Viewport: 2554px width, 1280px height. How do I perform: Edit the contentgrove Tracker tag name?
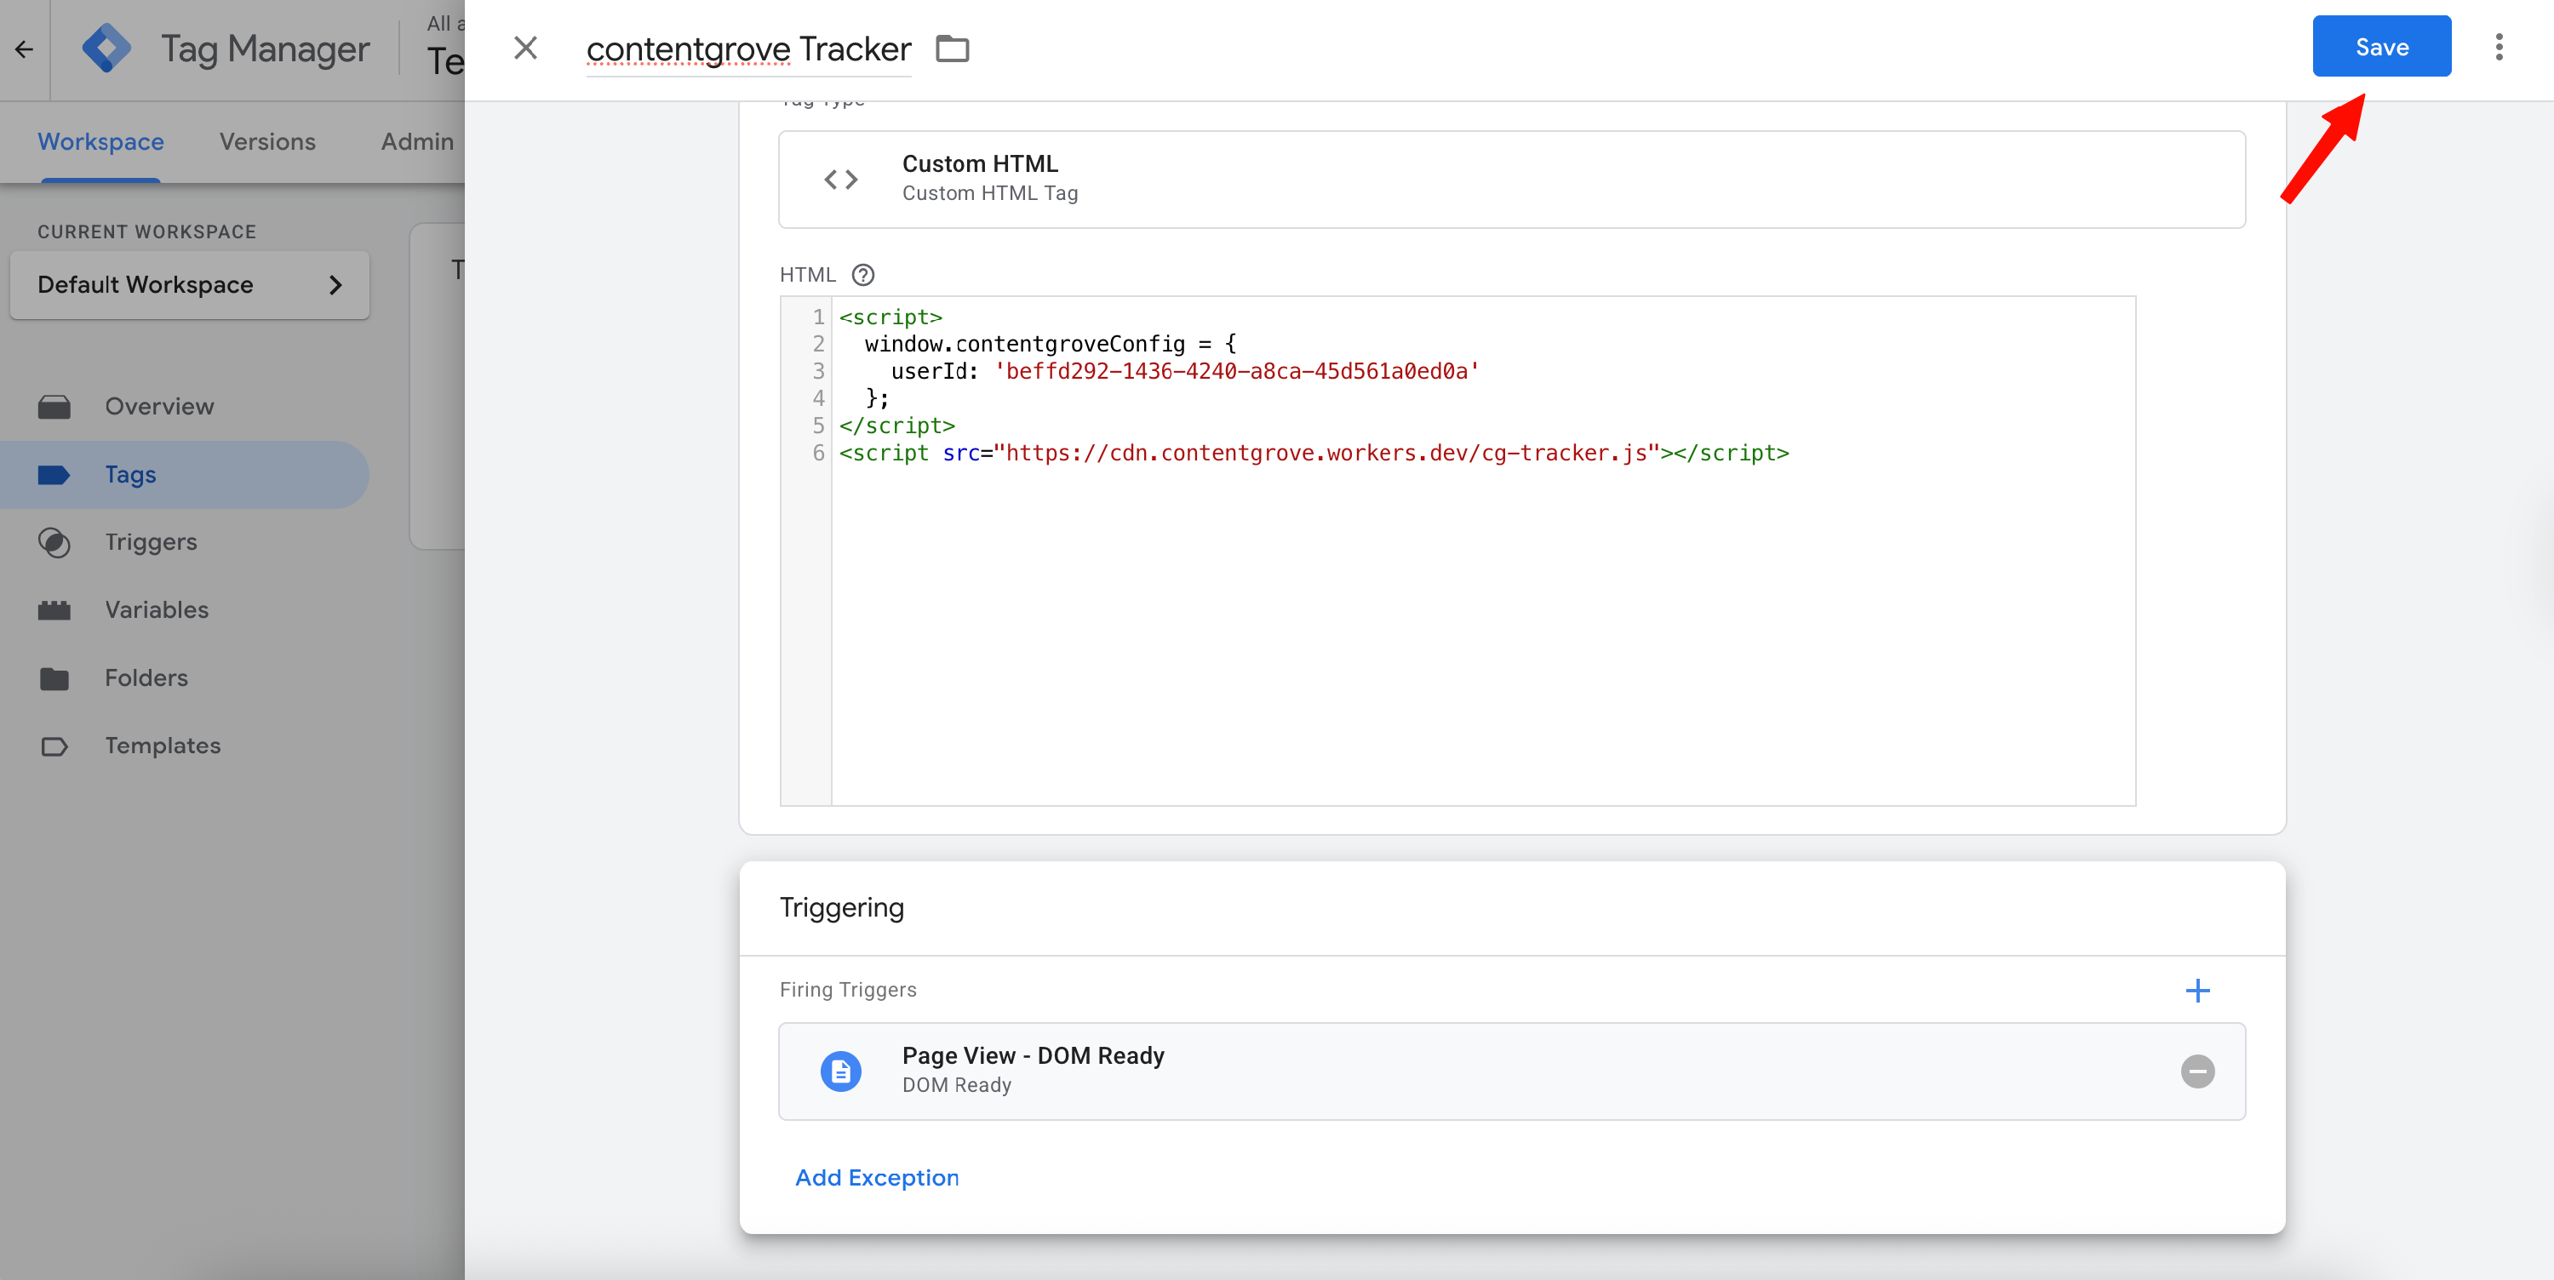(x=747, y=49)
